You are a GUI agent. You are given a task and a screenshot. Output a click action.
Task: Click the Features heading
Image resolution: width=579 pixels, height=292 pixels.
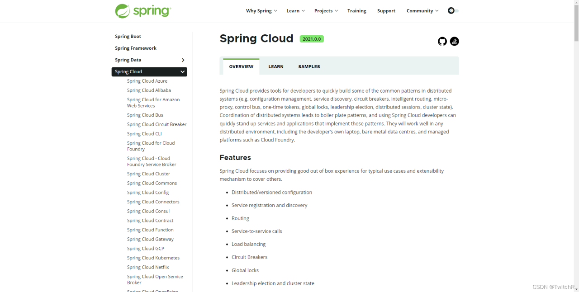pyautogui.click(x=235, y=158)
